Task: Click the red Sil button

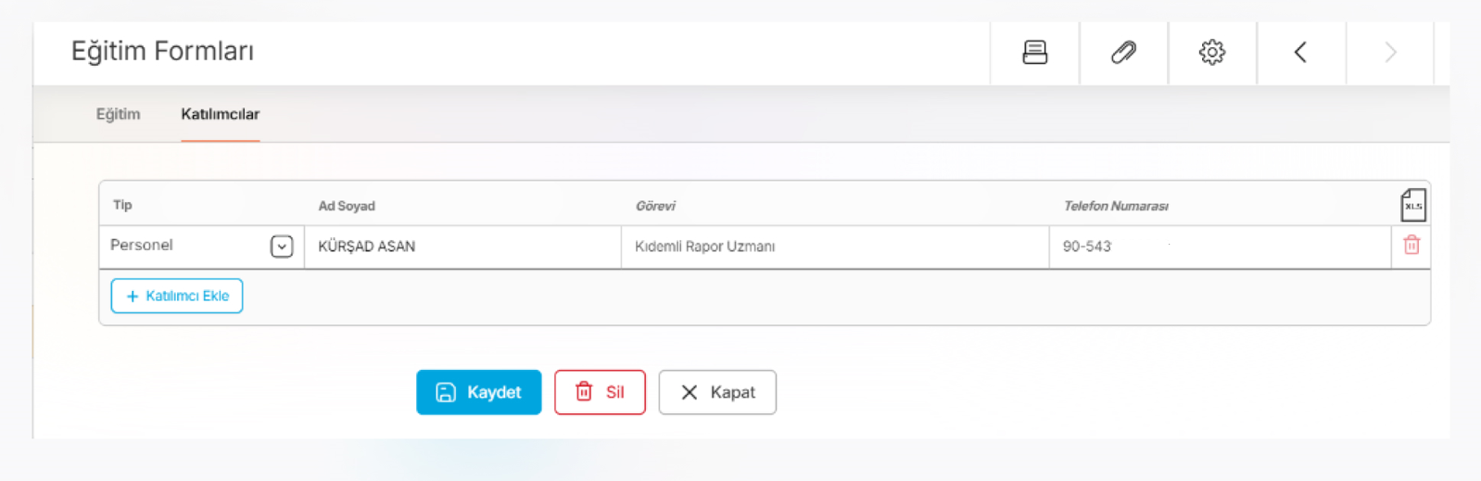Action: pyautogui.click(x=600, y=392)
